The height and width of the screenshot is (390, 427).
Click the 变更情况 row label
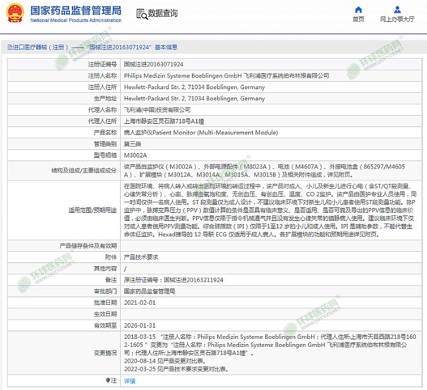(x=102, y=353)
